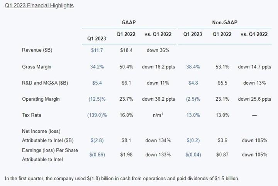Click the $(0.66) earnings per share value
This screenshot has height=186, width=278.
coord(97,155)
